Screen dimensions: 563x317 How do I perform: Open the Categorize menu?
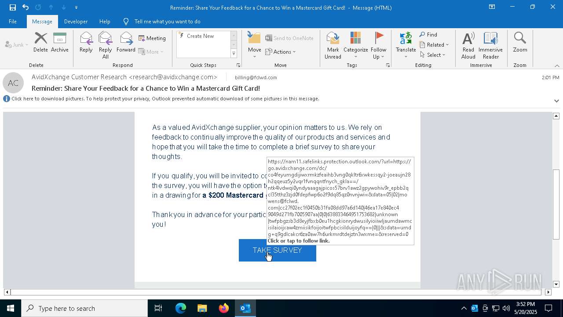click(x=356, y=45)
